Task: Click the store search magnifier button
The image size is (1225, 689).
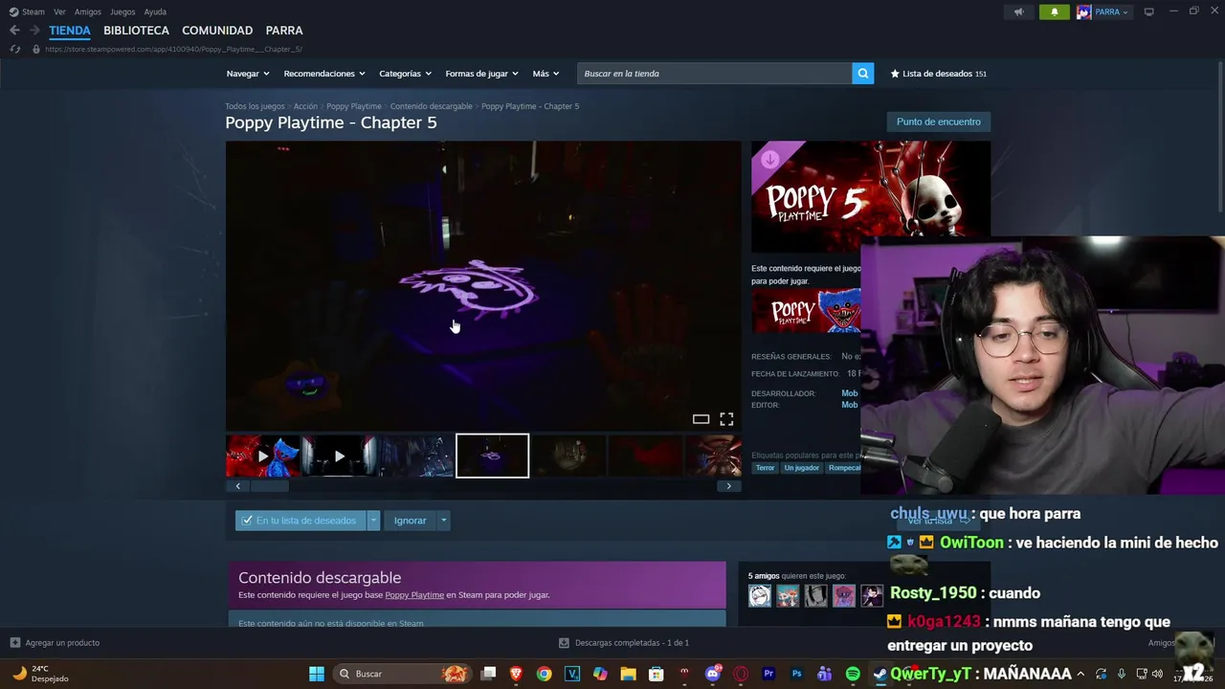Action: point(863,74)
